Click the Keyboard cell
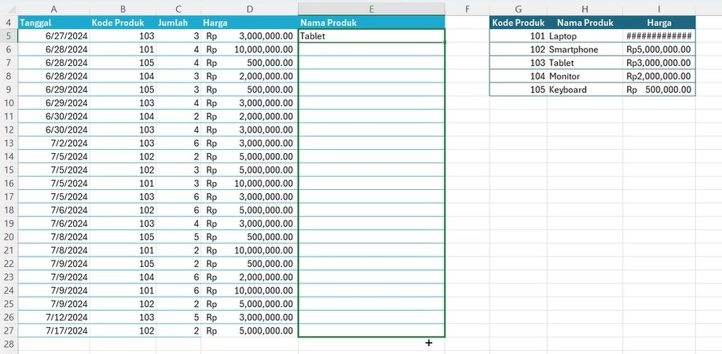Viewport: 722px width, 354px height. (x=585, y=89)
